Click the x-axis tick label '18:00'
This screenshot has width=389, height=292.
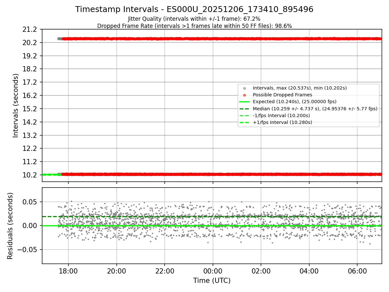(68, 271)
